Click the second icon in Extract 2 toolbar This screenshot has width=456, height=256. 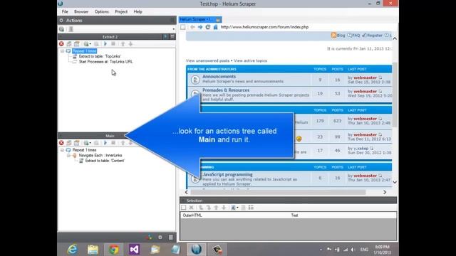point(69,44)
